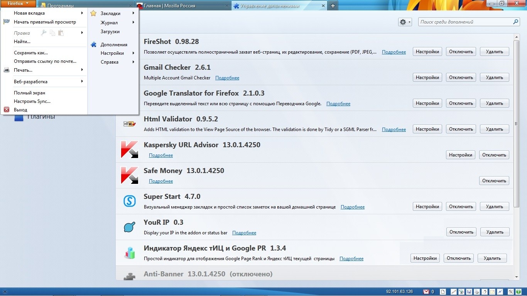Screen dimensions: 527x296
Task: Open a new tab with plus button
Action: (333, 6)
